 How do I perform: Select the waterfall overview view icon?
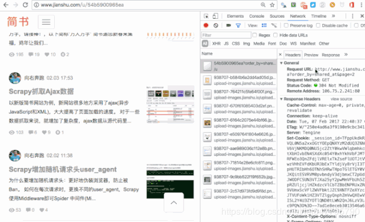pyautogui.click(x=274, y=25)
